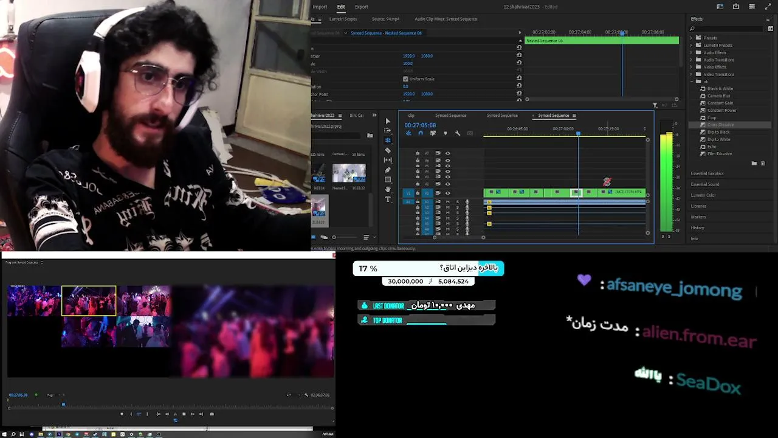Switch to the Export tab
This screenshot has width=778, height=438.
click(362, 7)
